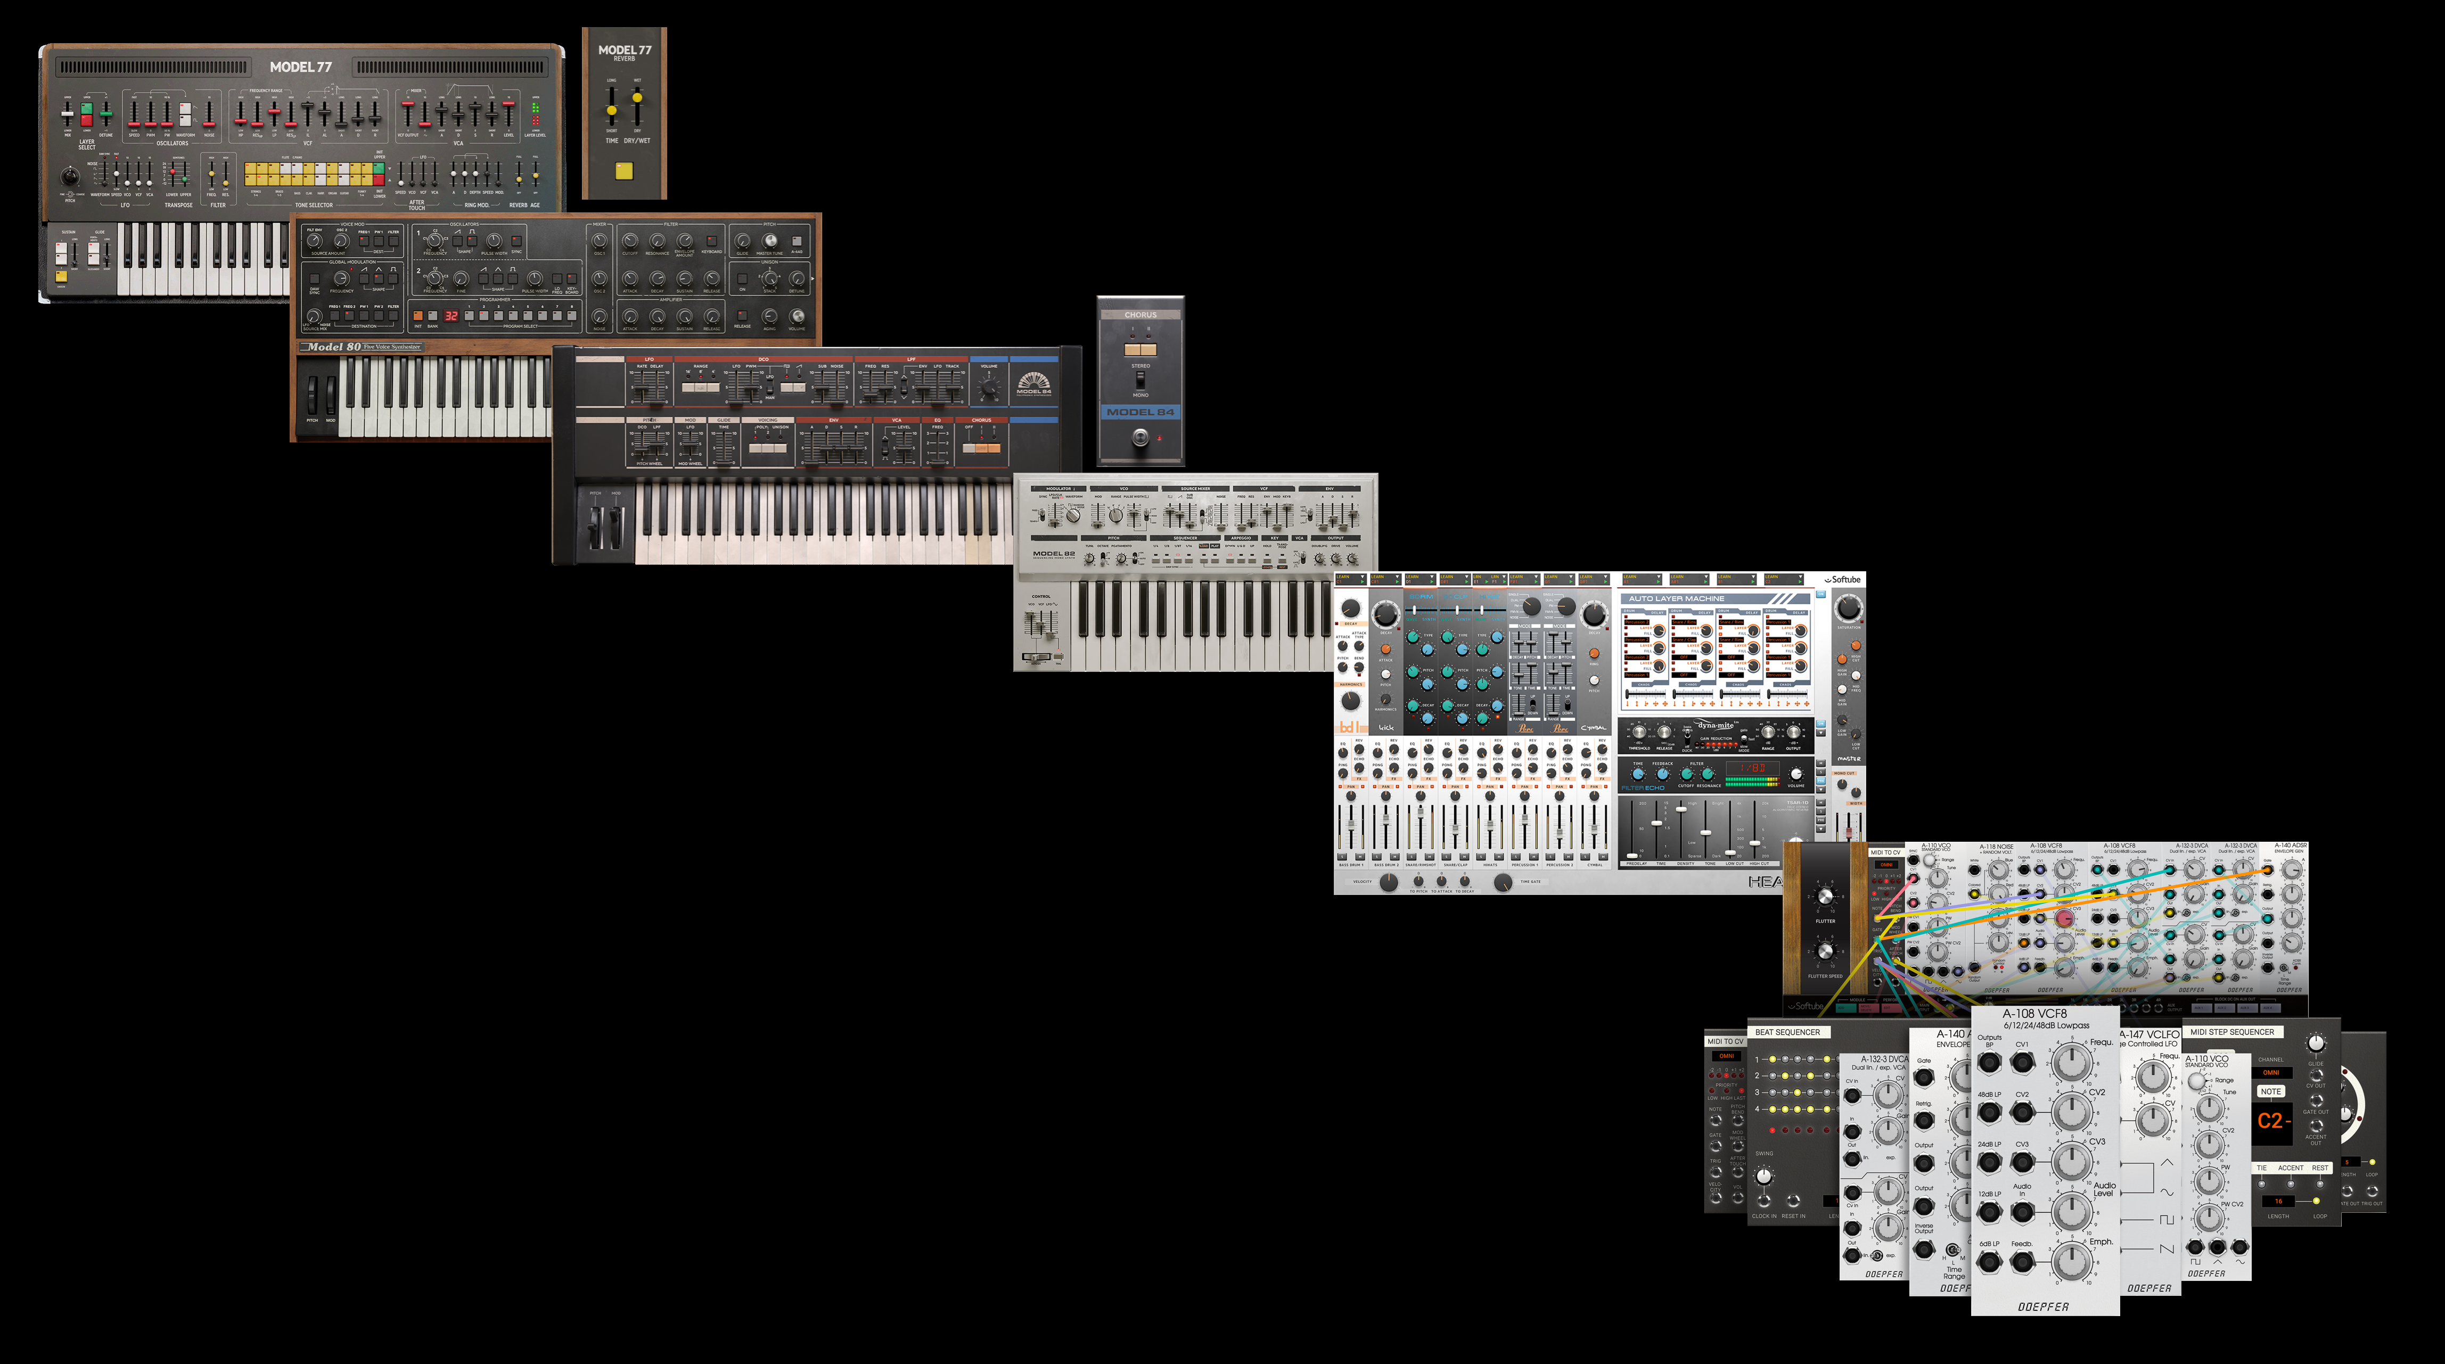The height and width of the screenshot is (1364, 2445).
Task: Click the 48dB LP output jack on A-108
Action: point(1989,1112)
